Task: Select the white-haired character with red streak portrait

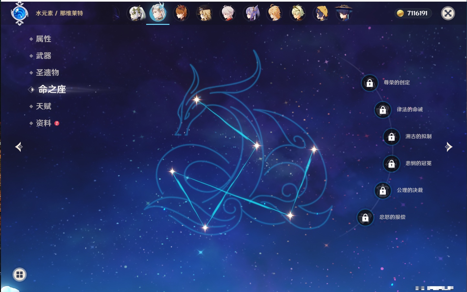Action: (228, 13)
